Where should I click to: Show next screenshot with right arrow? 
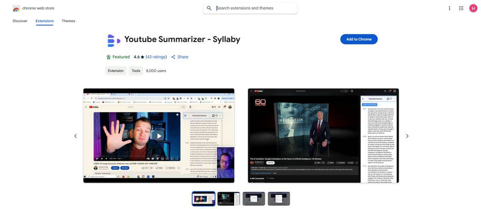click(x=407, y=136)
